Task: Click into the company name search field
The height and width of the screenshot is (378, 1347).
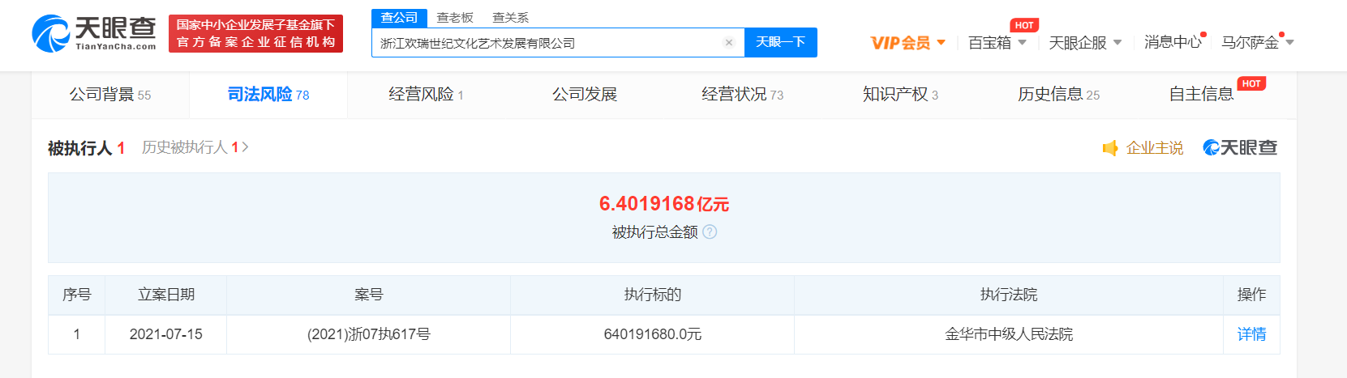Action: [543, 43]
